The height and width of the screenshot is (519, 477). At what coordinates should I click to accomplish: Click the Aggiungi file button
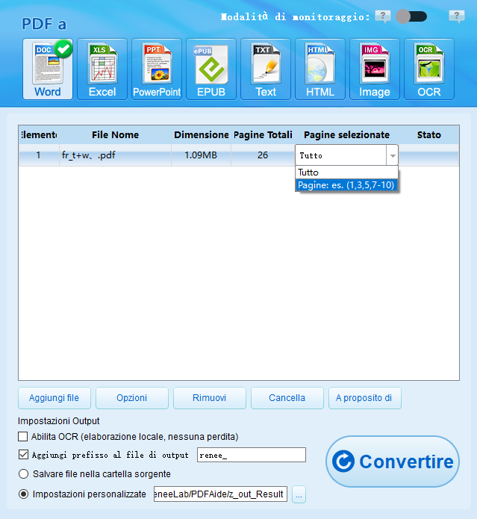tap(54, 398)
